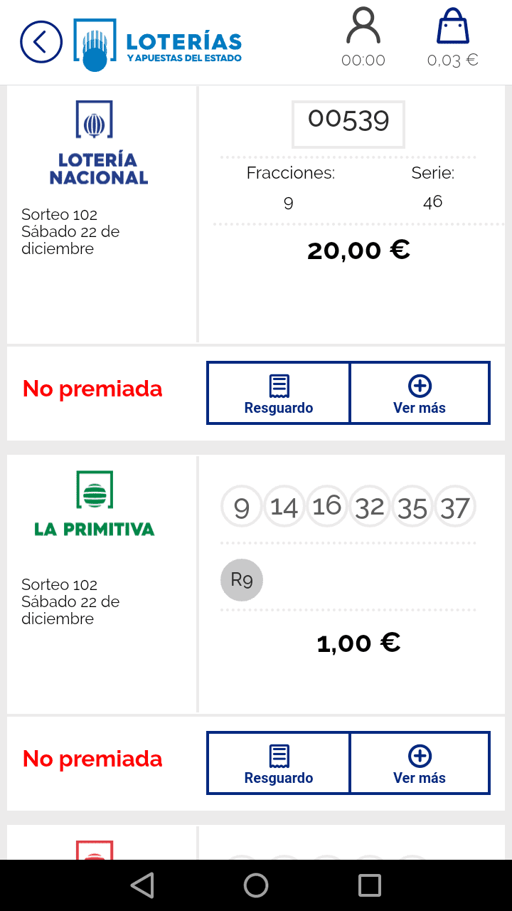Select the 20,00 € Lotería Nacional price
This screenshot has height=911, width=512.
tap(358, 251)
